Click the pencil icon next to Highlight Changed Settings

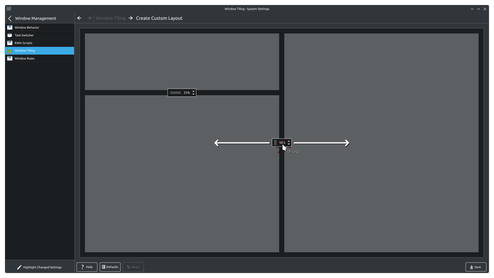(20, 267)
